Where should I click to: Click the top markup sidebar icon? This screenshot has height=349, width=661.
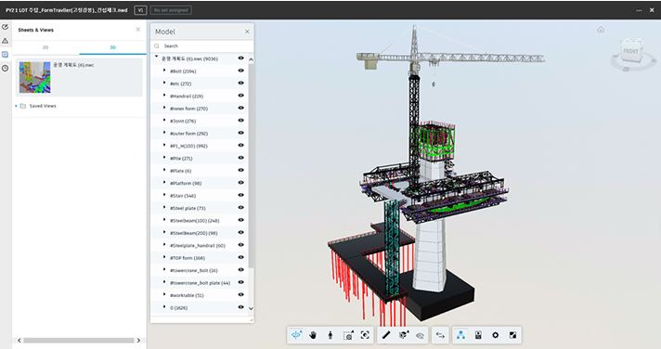click(x=5, y=27)
